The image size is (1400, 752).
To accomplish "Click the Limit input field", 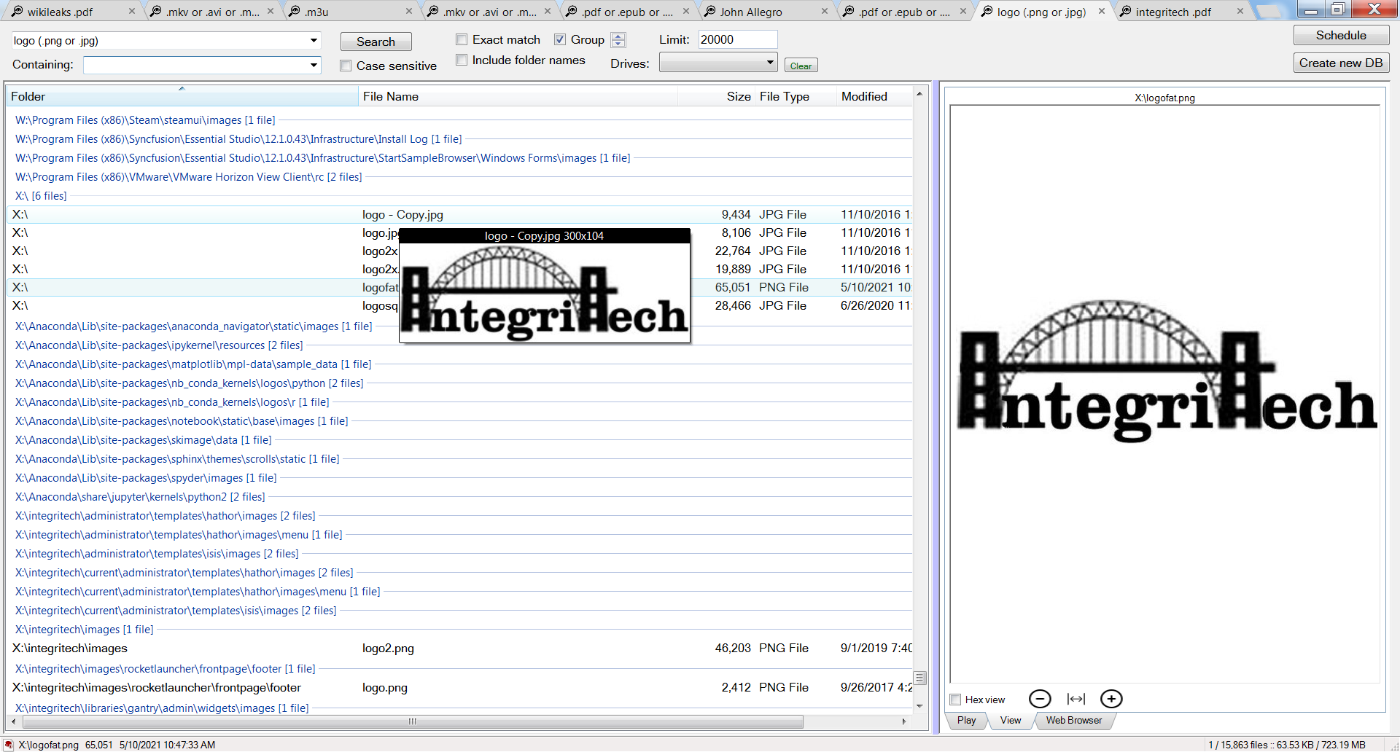I will (x=737, y=39).
